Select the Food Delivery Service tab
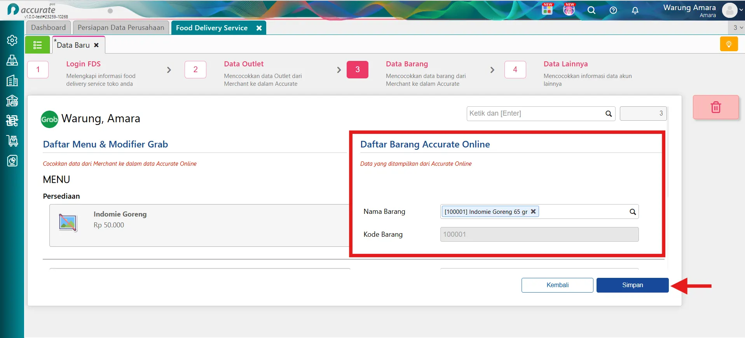The height and width of the screenshot is (338, 745). [212, 28]
